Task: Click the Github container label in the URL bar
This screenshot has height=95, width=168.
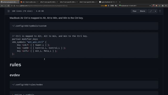Action: [x=104, y=6]
